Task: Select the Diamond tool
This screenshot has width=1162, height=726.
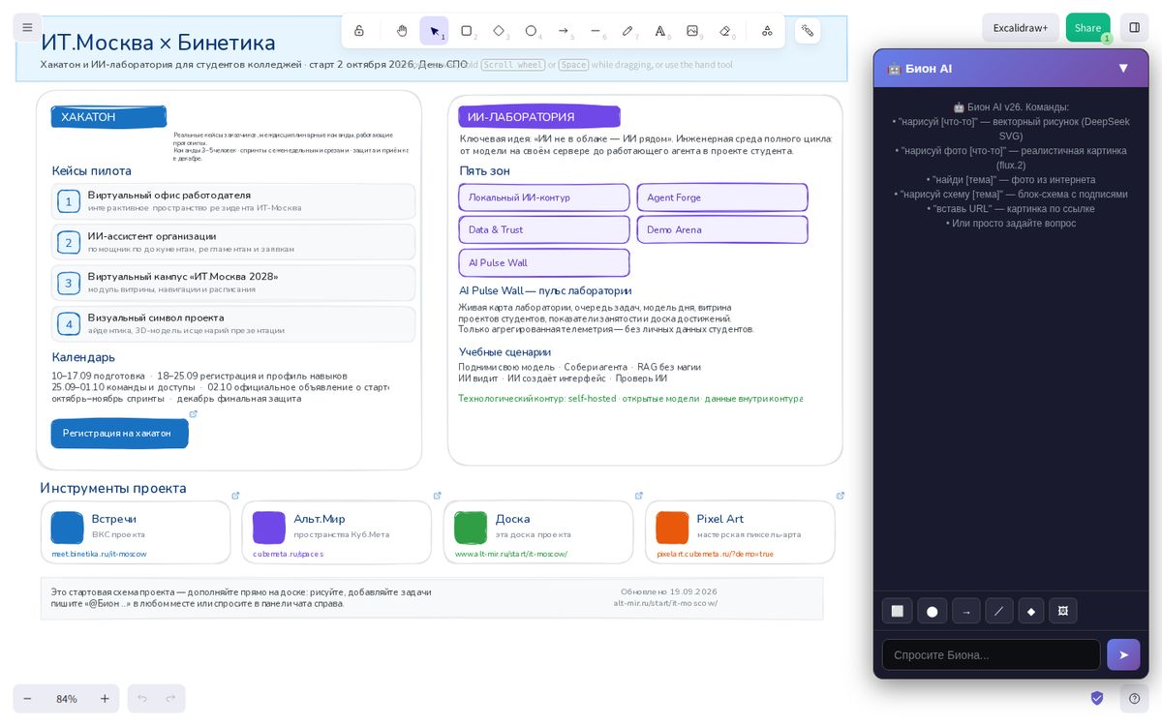Action: click(x=499, y=31)
